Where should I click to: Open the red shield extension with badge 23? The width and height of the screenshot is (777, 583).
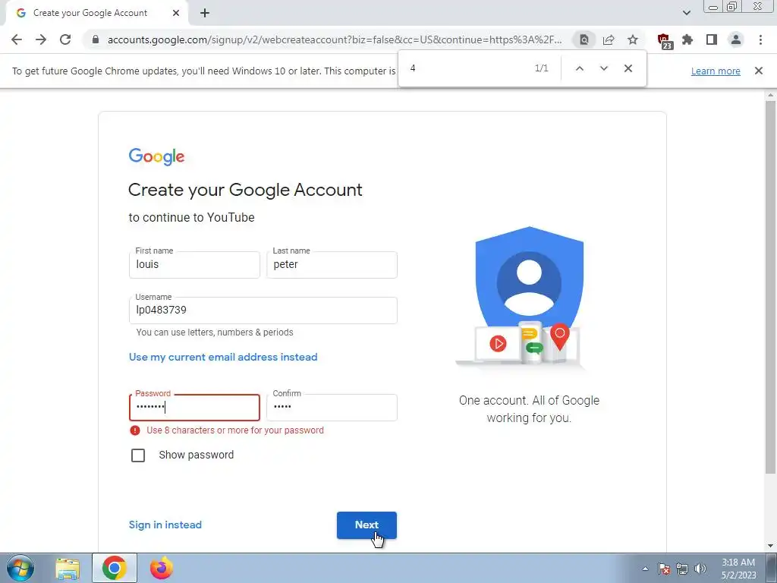point(664,41)
